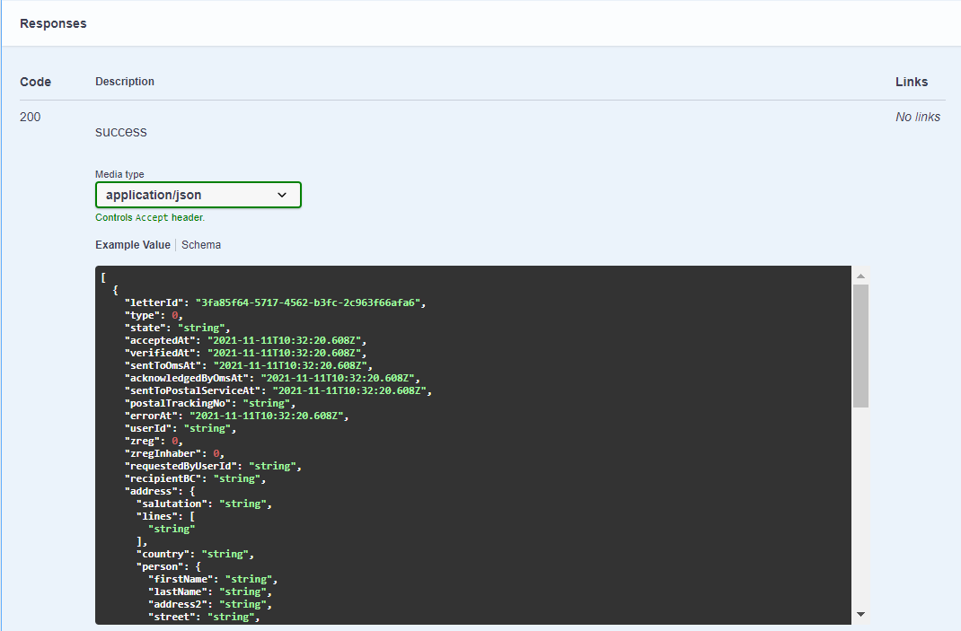The width and height of the screenshot is (961, 631).
Task: Open the application/json media type dropdown
Action: pyautogui.click(x=198, y=195)
